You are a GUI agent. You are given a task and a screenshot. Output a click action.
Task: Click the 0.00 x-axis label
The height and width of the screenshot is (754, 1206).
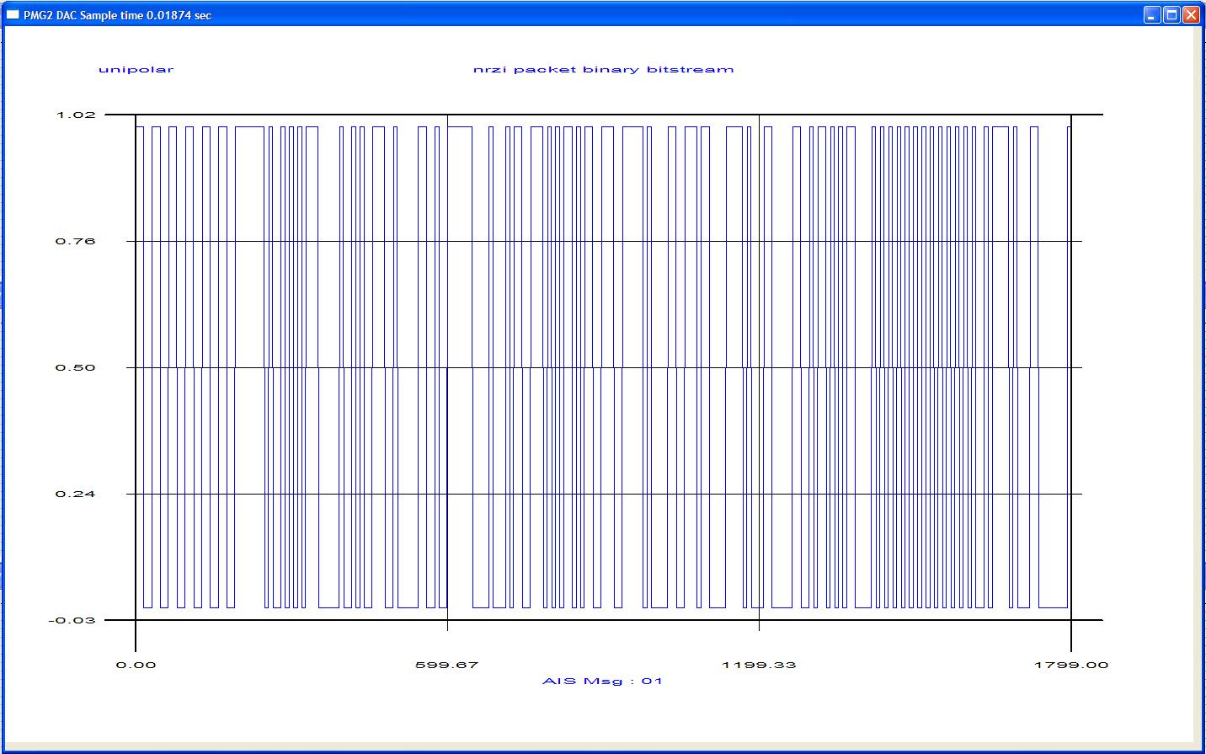(x=136, y=665)
